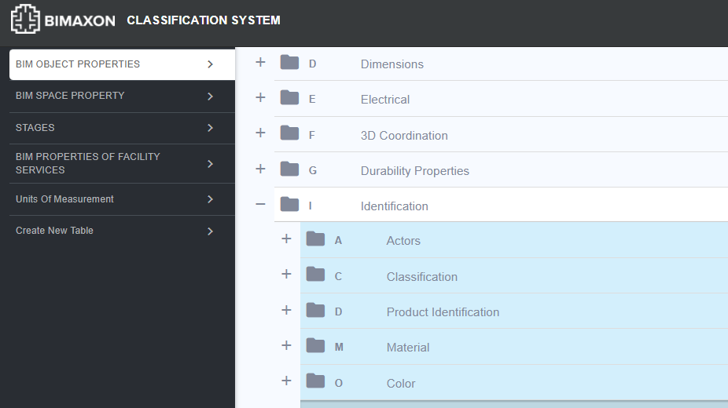Click the Durability Properties folder icon
Screen dimensions: 728x408
[x=289, y=169]
